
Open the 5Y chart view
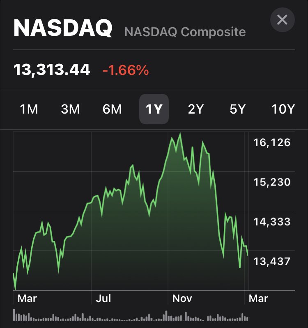237,109
